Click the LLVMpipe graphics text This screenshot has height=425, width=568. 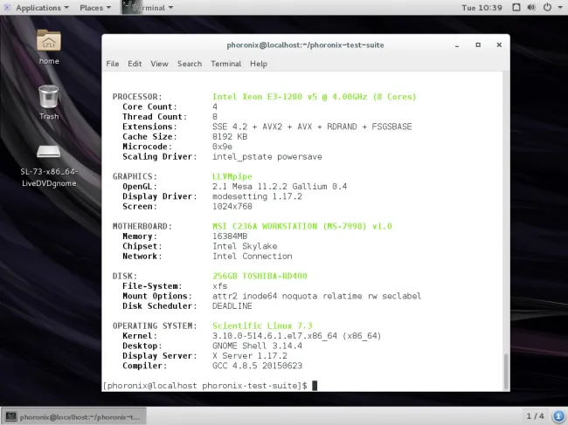tap(232, 176)
